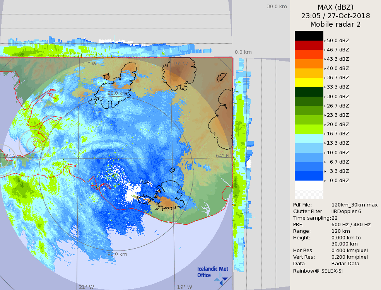Click the MAX (dBZ) title
381x290 pixels.
335,7
